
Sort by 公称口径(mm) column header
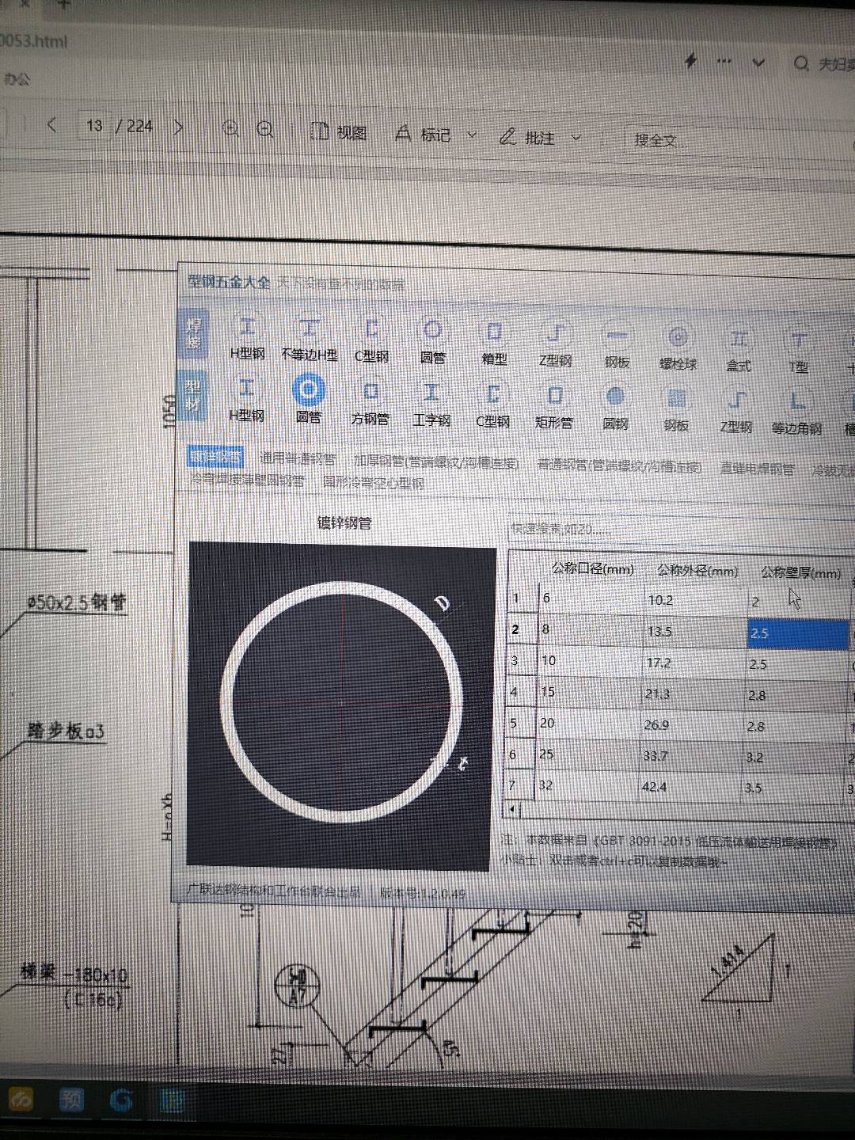592,568
